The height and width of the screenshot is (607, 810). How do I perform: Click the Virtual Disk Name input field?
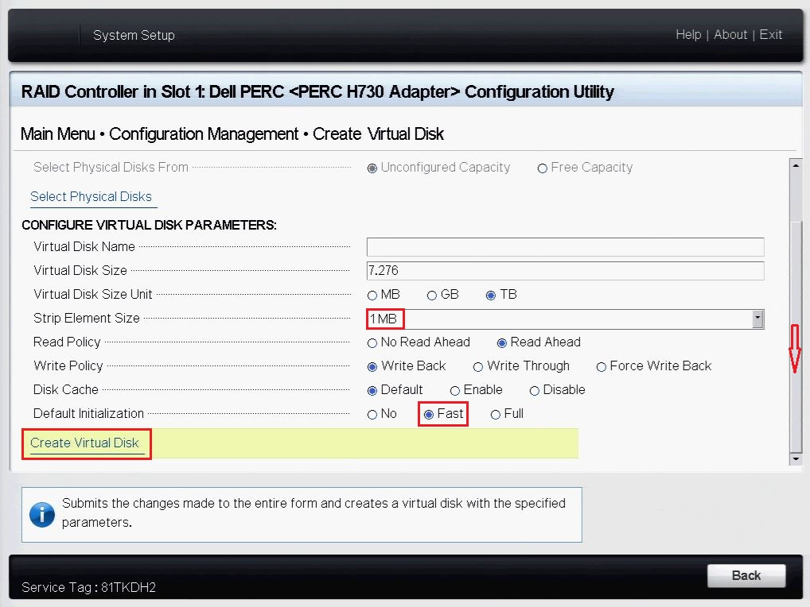click(x=564, y=246)
